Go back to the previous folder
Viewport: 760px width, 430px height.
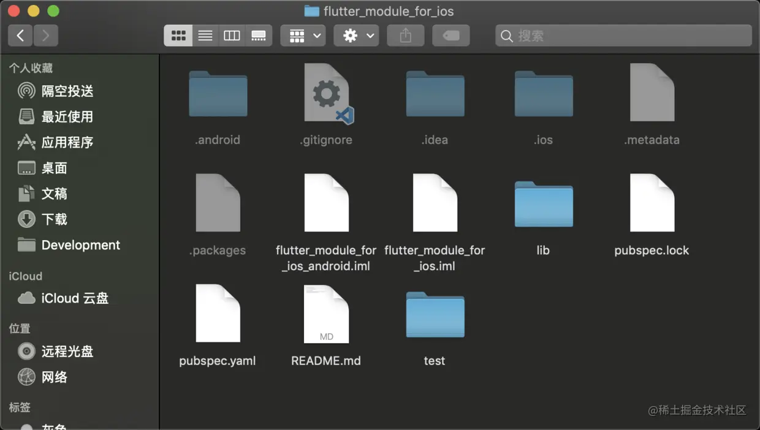[20, 36]
